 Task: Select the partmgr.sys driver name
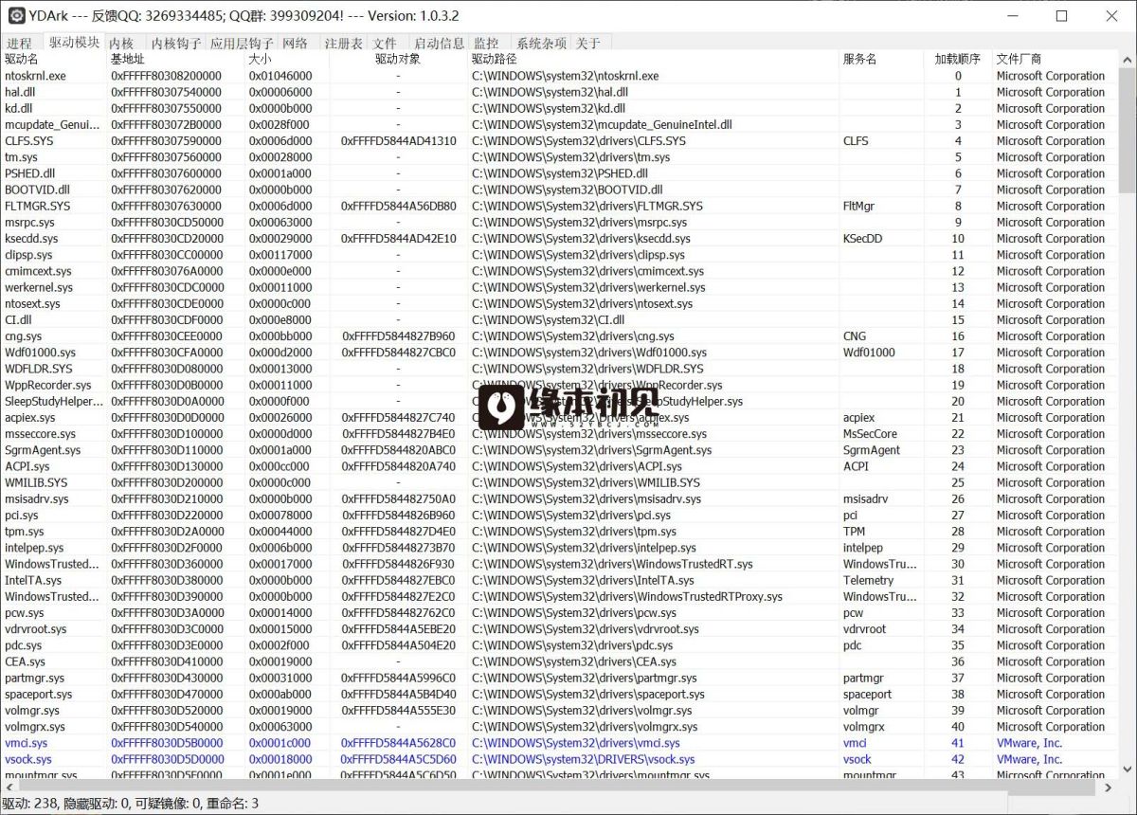pos(35,678)
